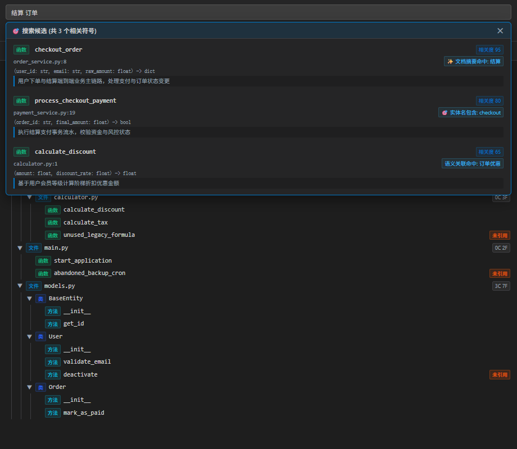Collapse the BaseEntity class node
The height and width of the screenshot is (449, 517).
(x=29, y=299)
